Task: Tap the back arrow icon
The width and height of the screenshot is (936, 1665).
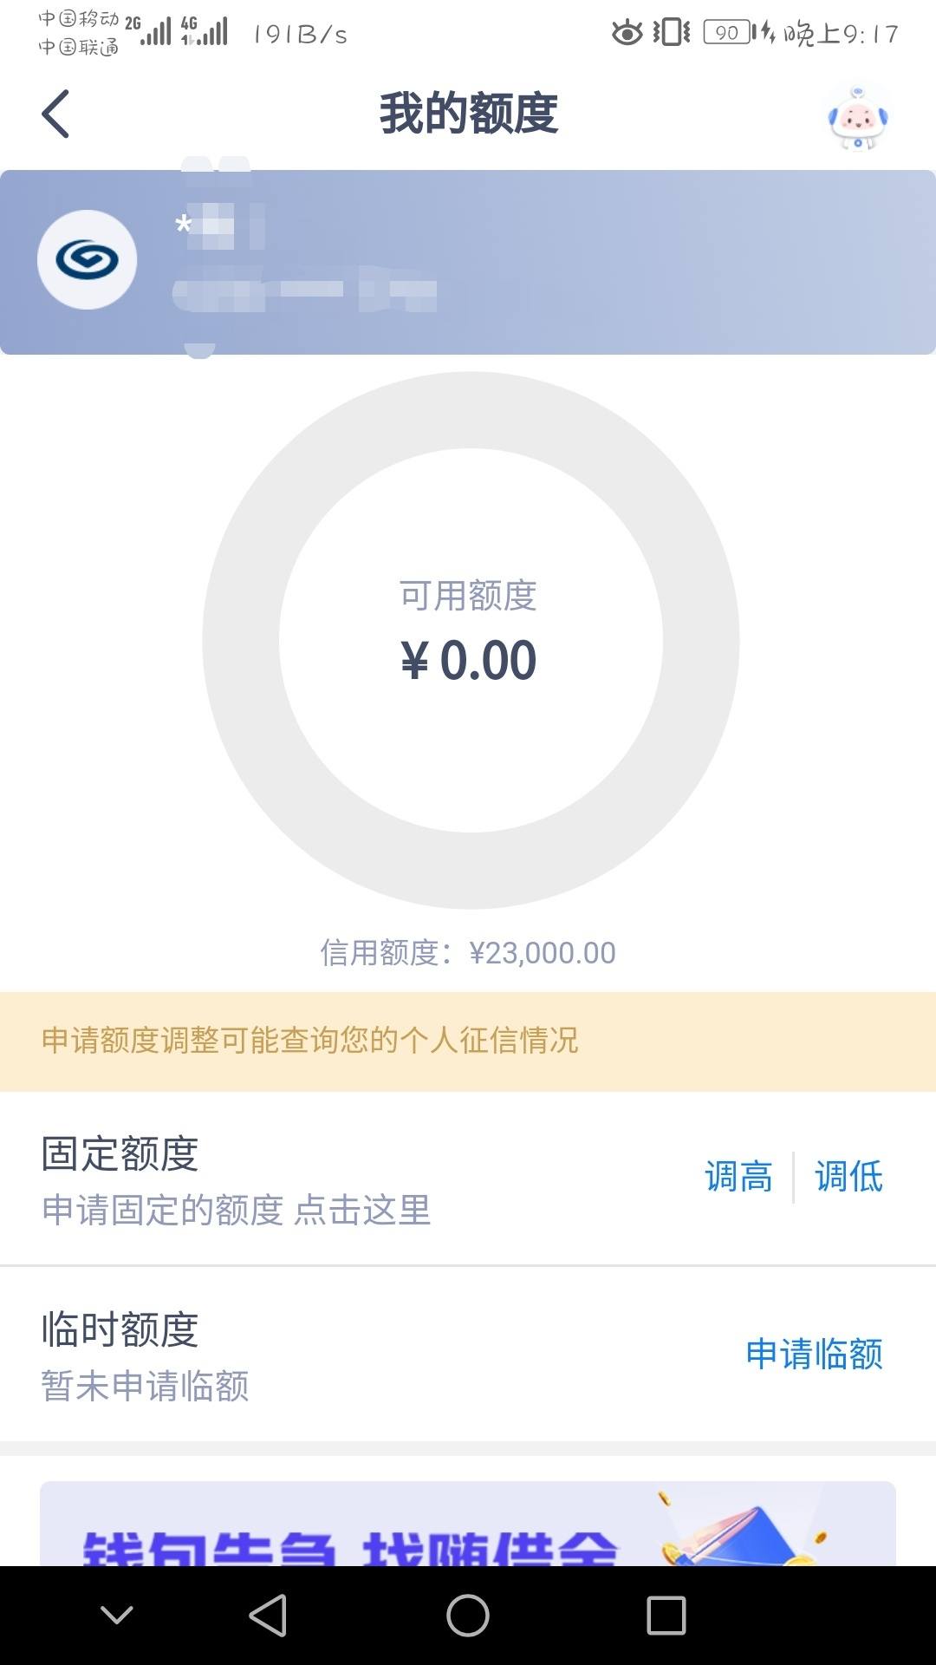Action: click(x=55, y=114)
